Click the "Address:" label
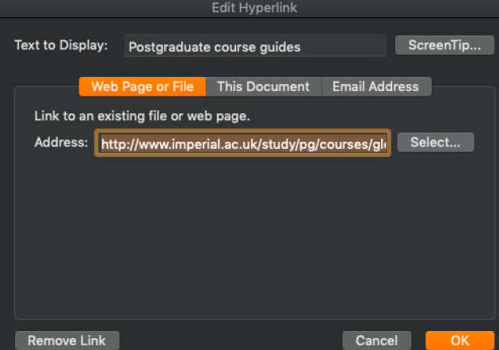 click(x=61, y=143)
